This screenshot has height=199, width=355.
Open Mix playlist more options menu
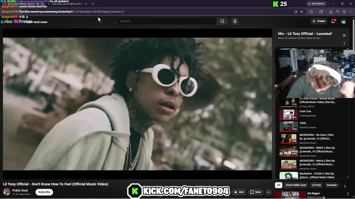tap(344, 43)
